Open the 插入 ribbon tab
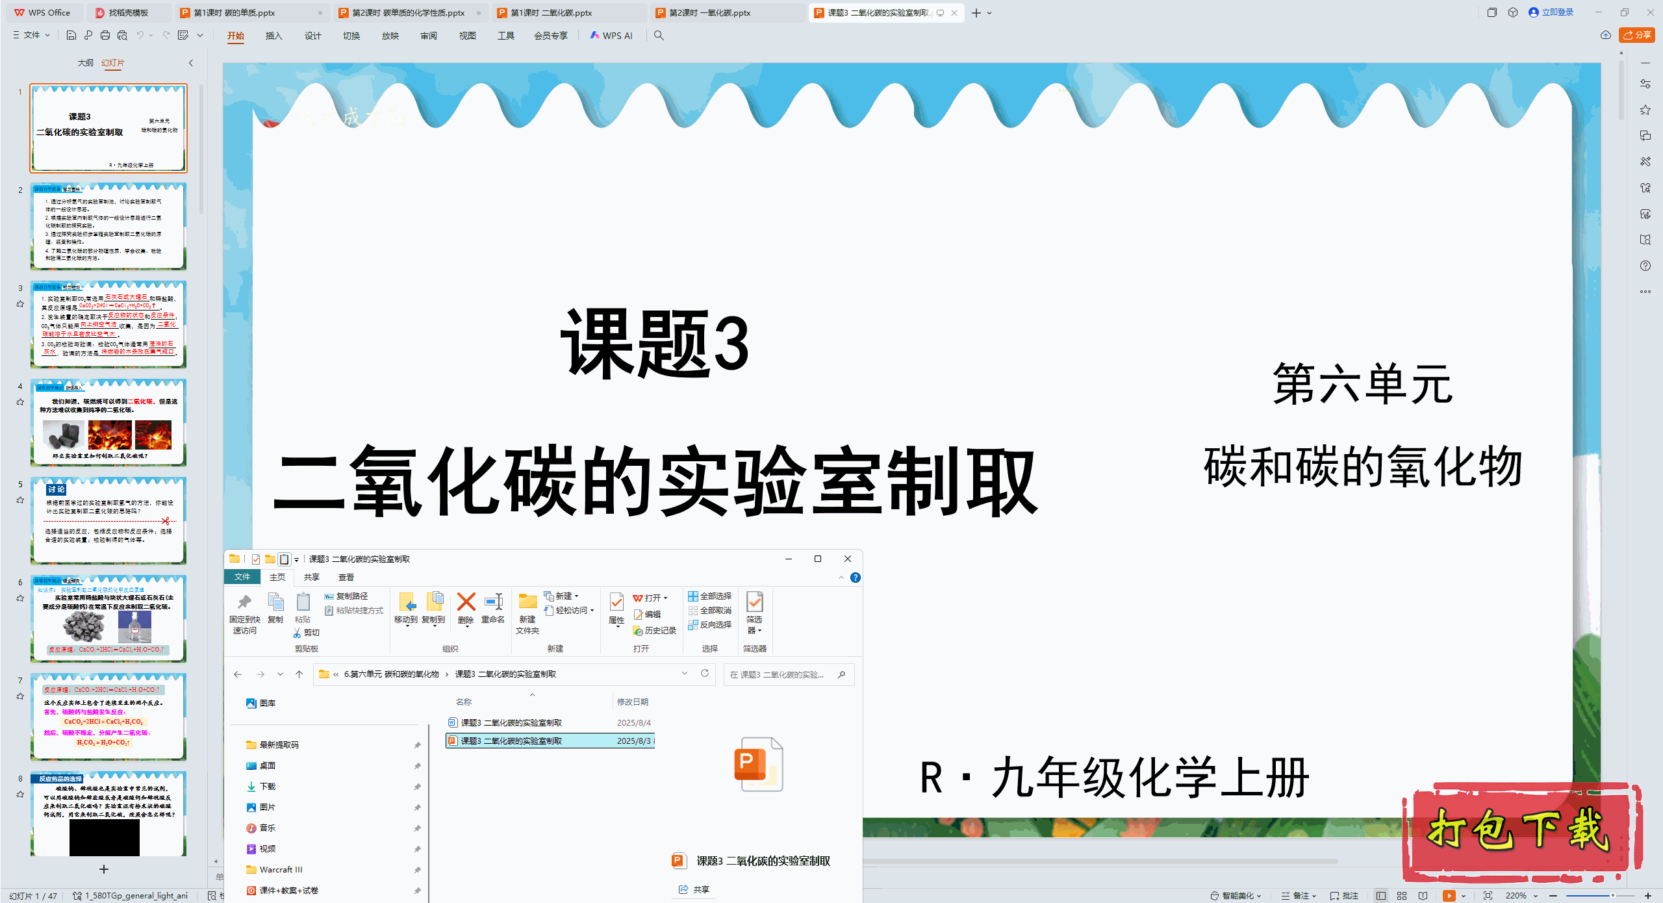The image size is (1663, 903). coord(273,36)
